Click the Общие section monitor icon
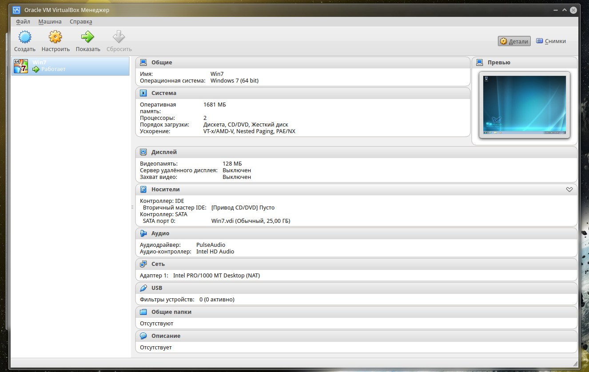The height and width of the screenshot is (372, 589). tap(143, 63)
